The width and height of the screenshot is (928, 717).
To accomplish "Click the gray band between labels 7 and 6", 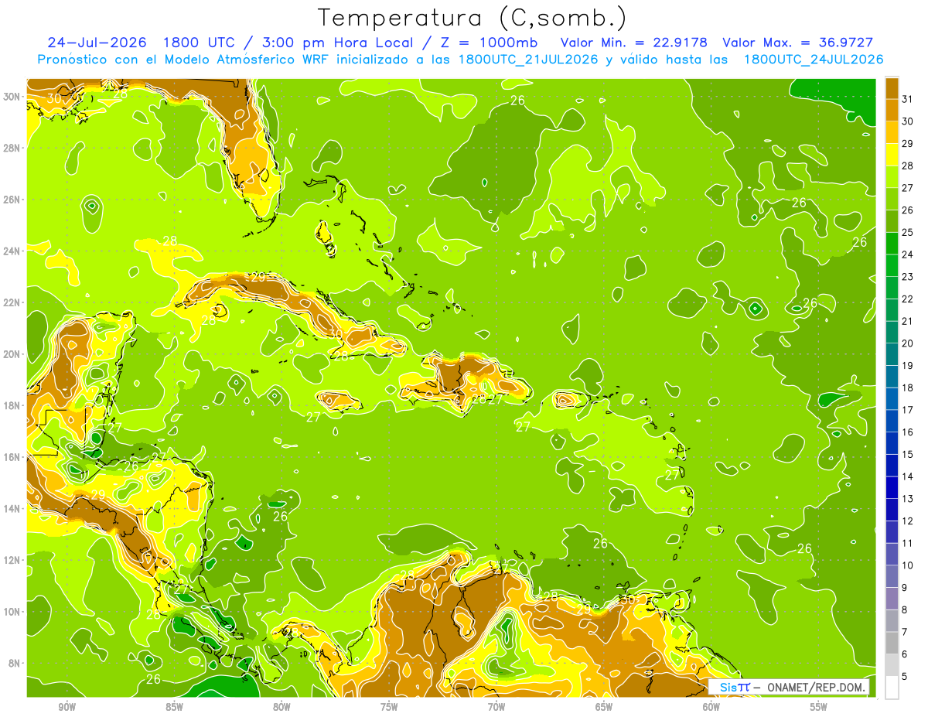I will pos(892,642).
